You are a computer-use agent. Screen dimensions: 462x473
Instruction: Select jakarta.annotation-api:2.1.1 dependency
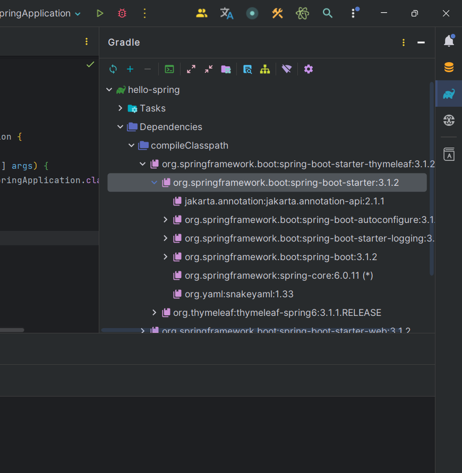click(x=284, y=201)
